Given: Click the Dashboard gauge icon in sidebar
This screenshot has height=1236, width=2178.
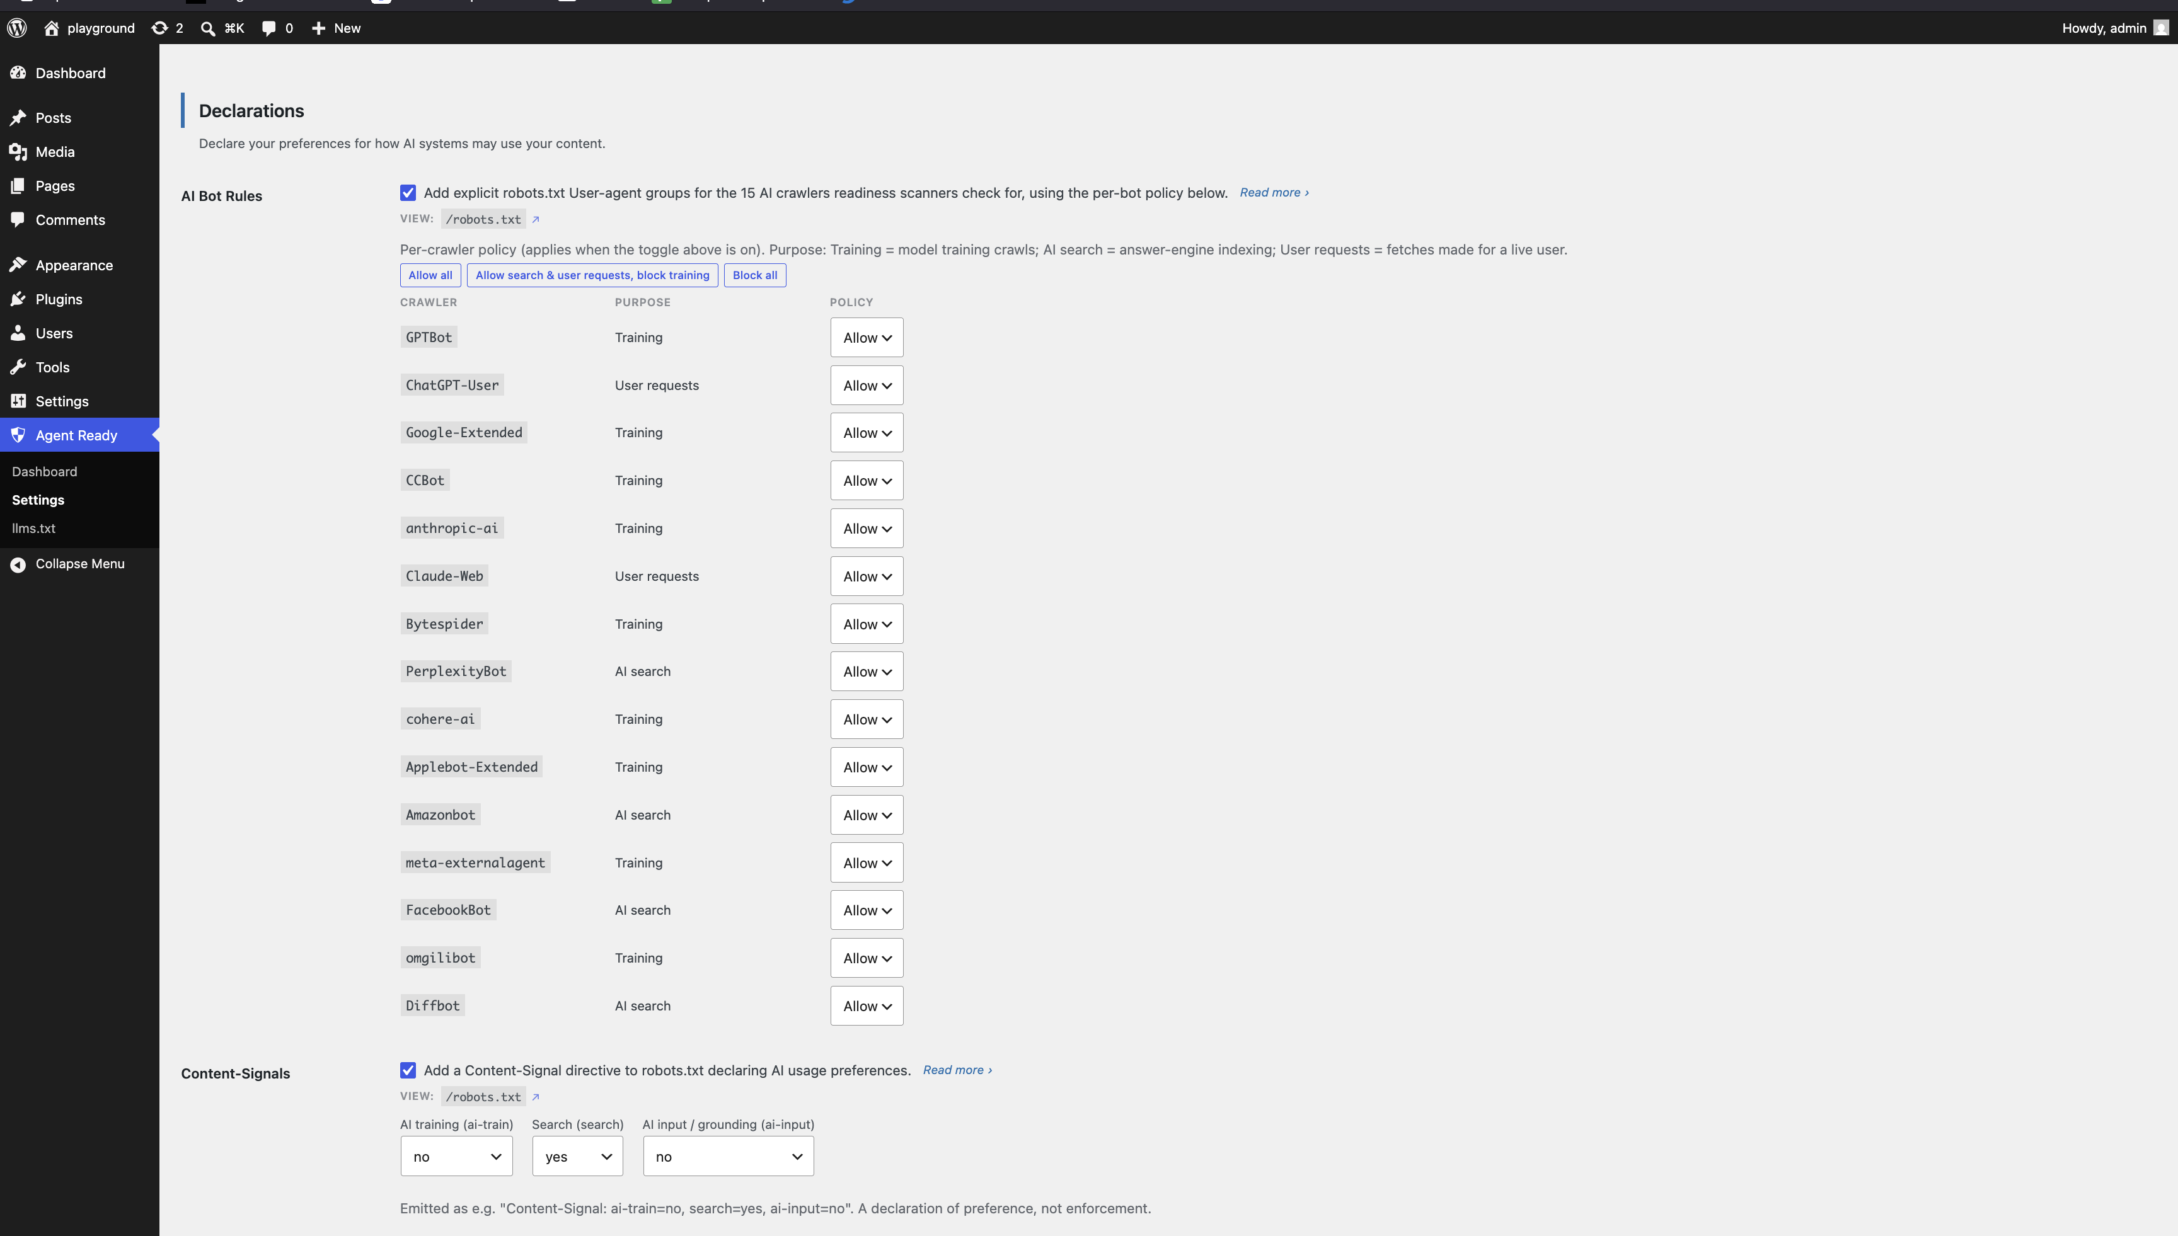Looking at the screenshot, I should click(x=18, y=73).
